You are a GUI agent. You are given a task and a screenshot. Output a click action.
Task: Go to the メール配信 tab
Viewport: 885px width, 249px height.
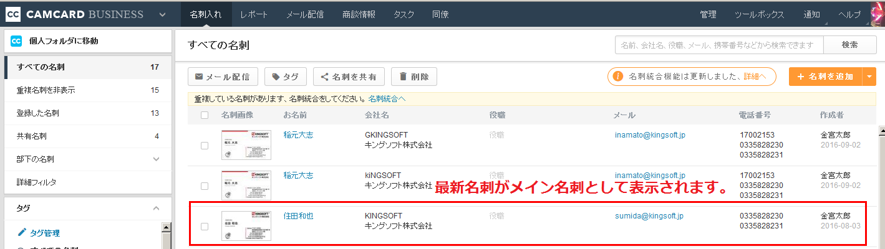pyautogui.click(x=305, y=14)
